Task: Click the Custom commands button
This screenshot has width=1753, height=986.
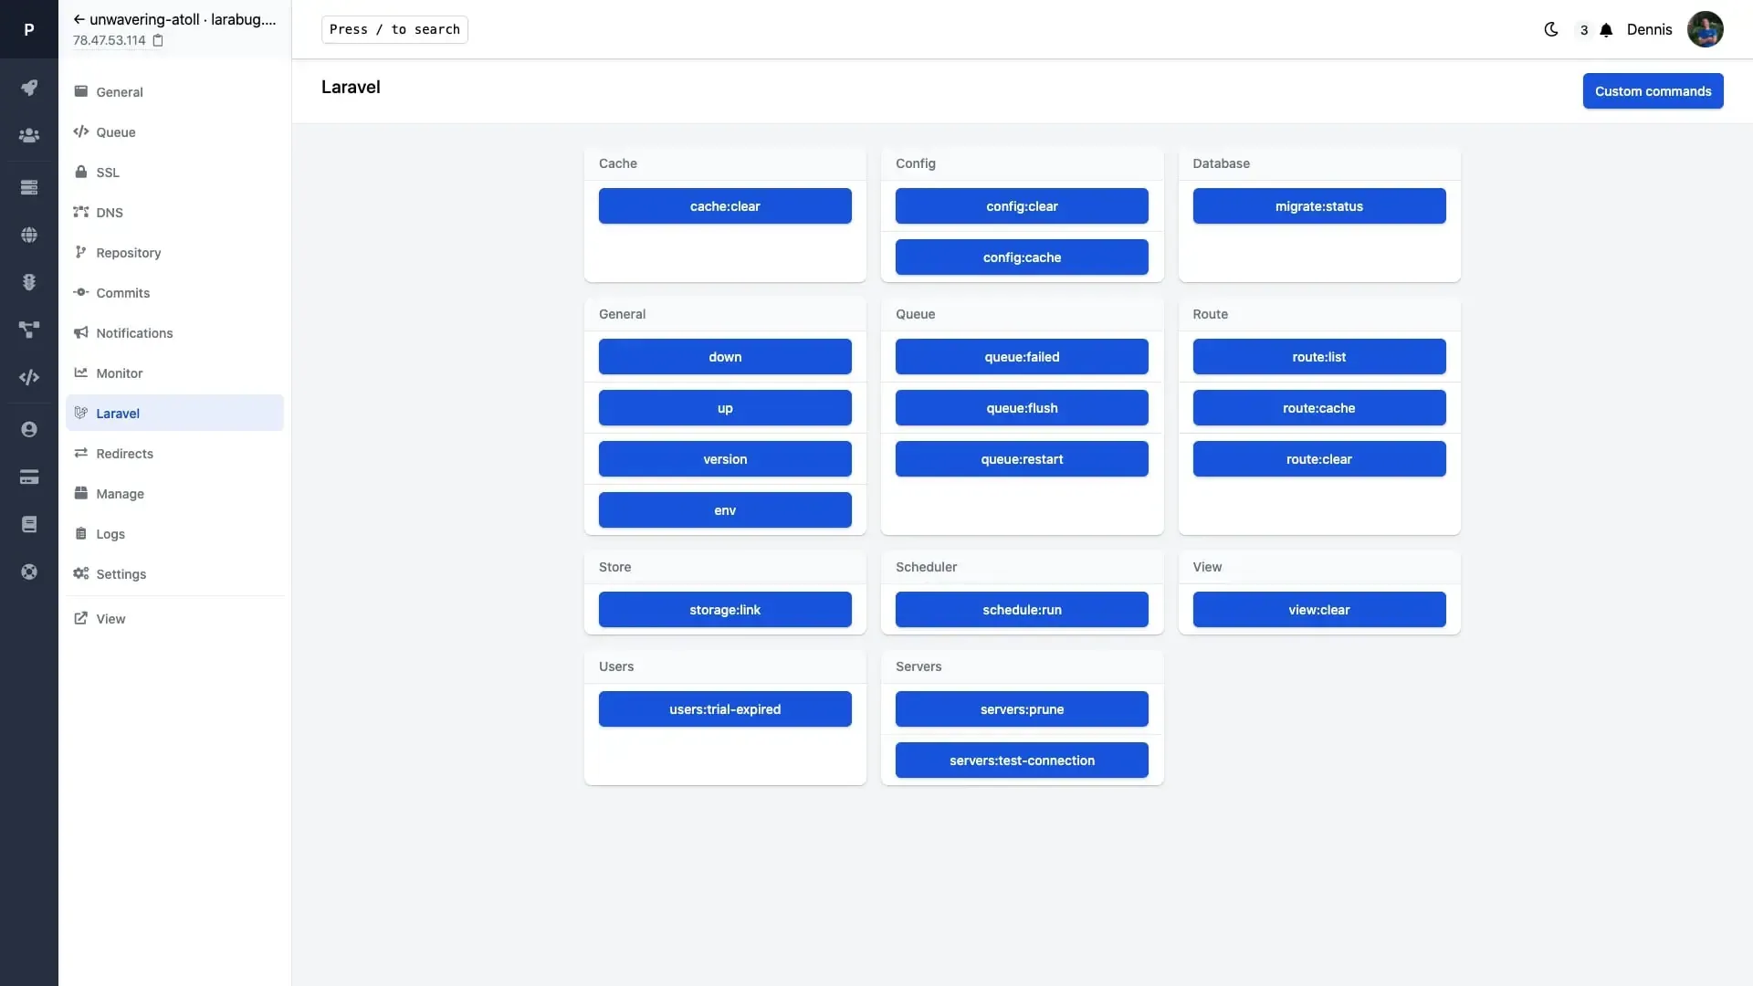Action: pos(1653,91)
